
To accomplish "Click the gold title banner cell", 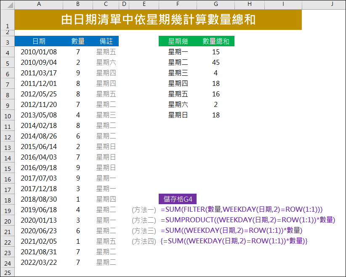I will (x=158, y=20).
